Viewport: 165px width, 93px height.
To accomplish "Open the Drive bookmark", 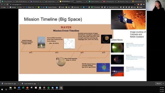I will pyautogui.click(x=20, y=7).
